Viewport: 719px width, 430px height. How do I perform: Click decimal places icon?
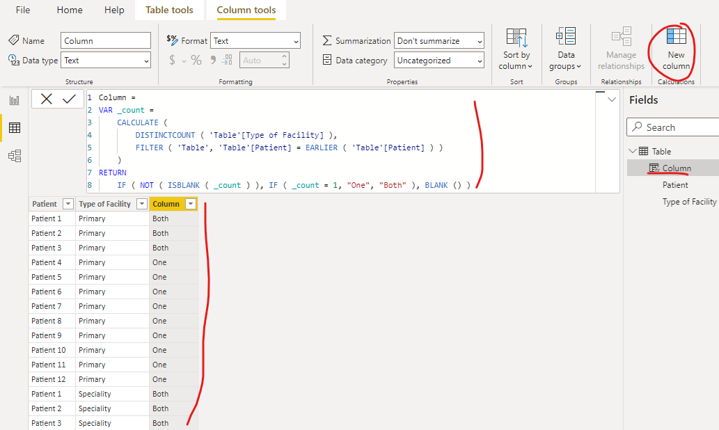point(227,60)
